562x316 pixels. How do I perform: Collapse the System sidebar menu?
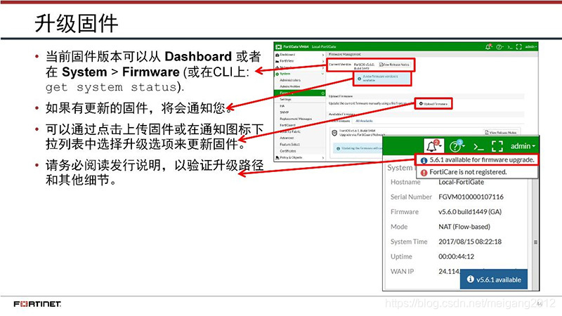point(300,74)
